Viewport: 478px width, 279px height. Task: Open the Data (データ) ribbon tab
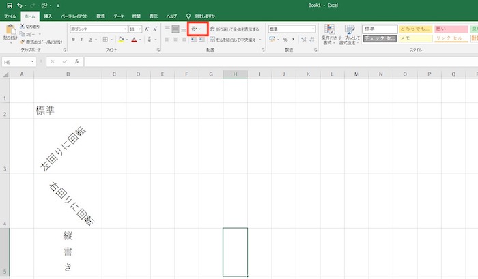point(119,15)
